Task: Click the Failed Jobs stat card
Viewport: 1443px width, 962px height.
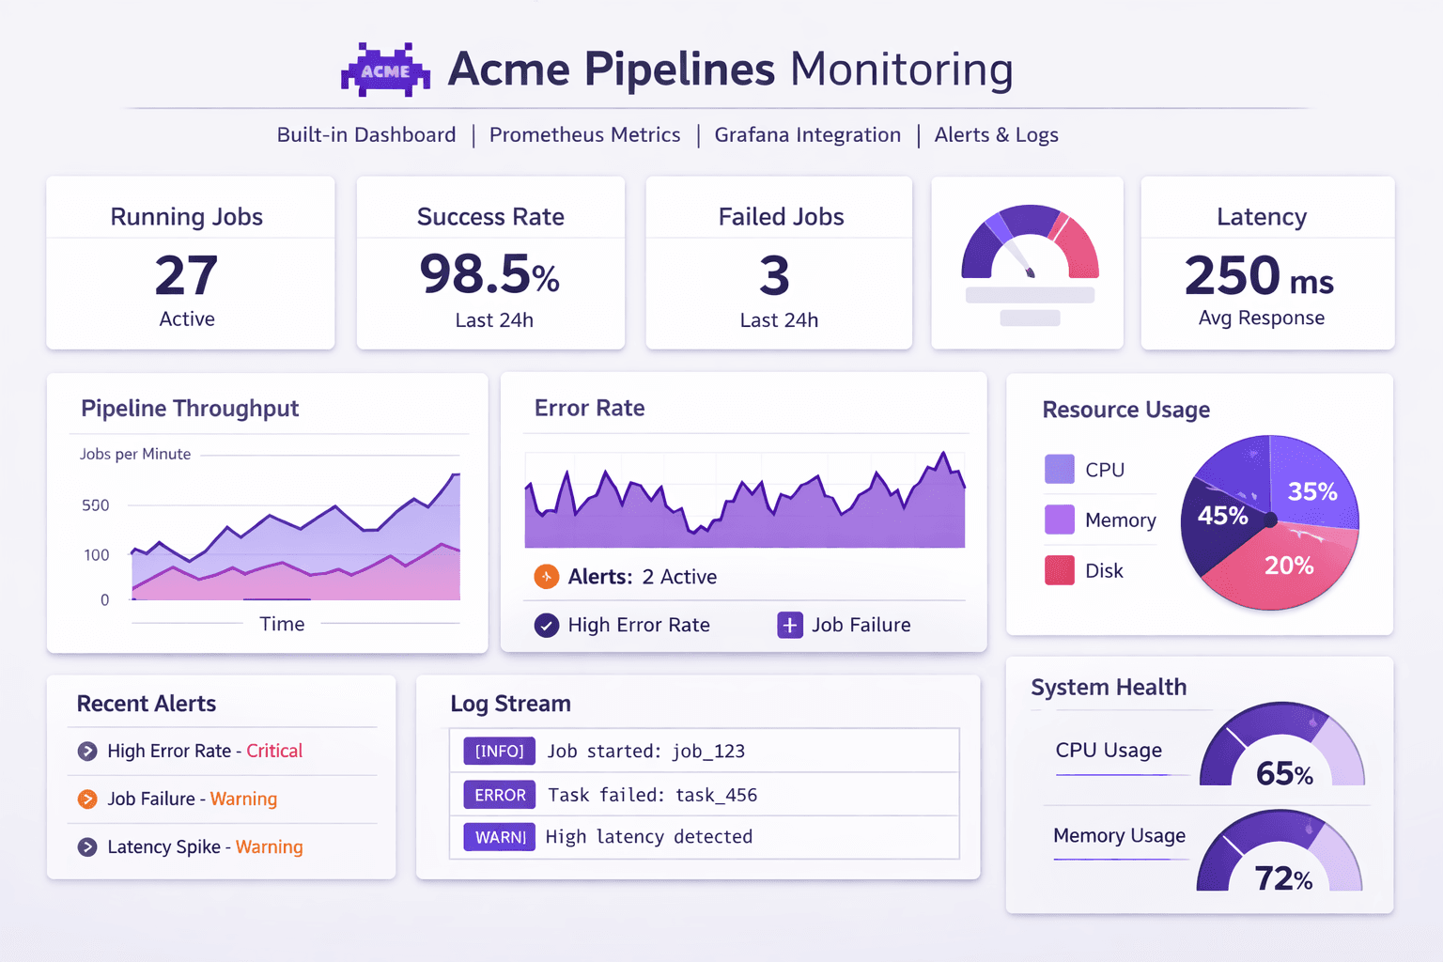Action: [x=779, y=263]
